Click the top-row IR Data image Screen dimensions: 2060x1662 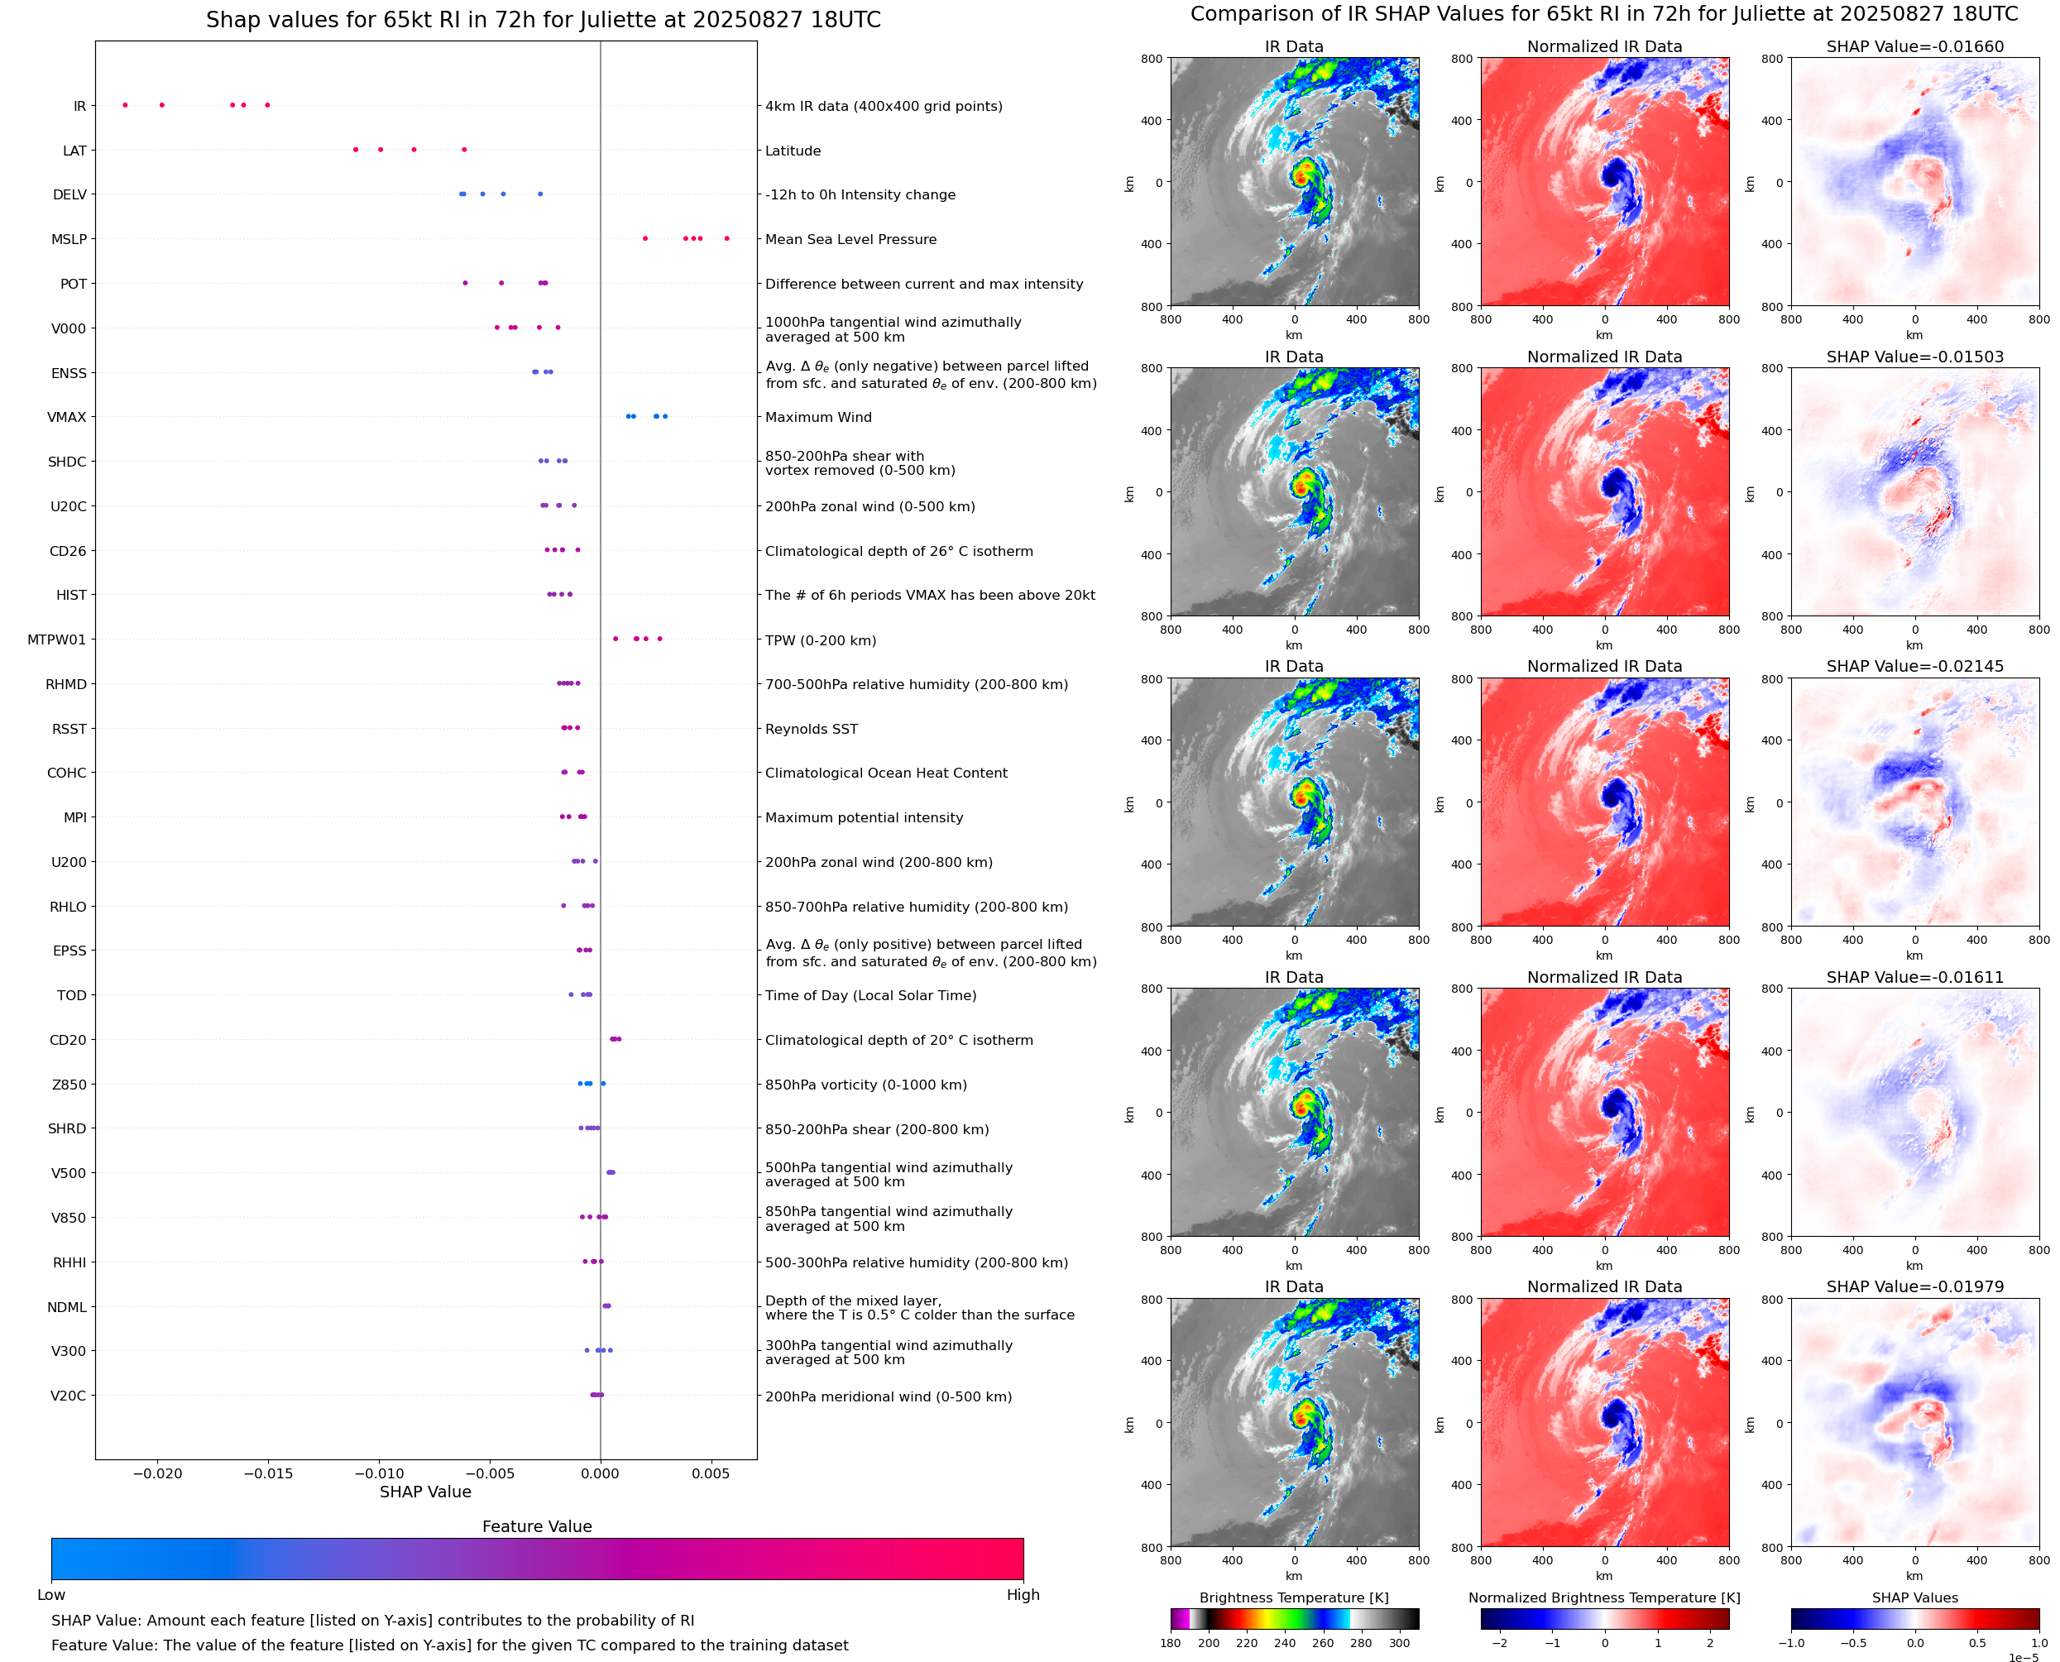point(1294,182)
